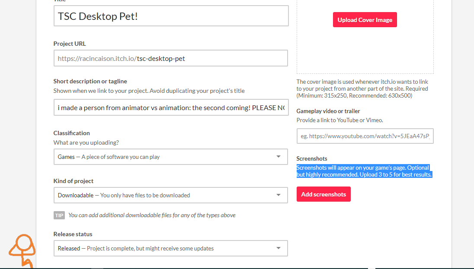Click the 'Screenshots' heading
This screenshot has height=269, width=474.
(312, 158)
